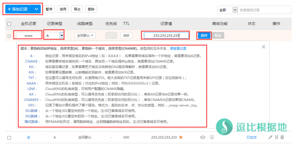Screen dimensions: 298x144
Task: Check the checkbox for the @ record
Action: [9, 138]
